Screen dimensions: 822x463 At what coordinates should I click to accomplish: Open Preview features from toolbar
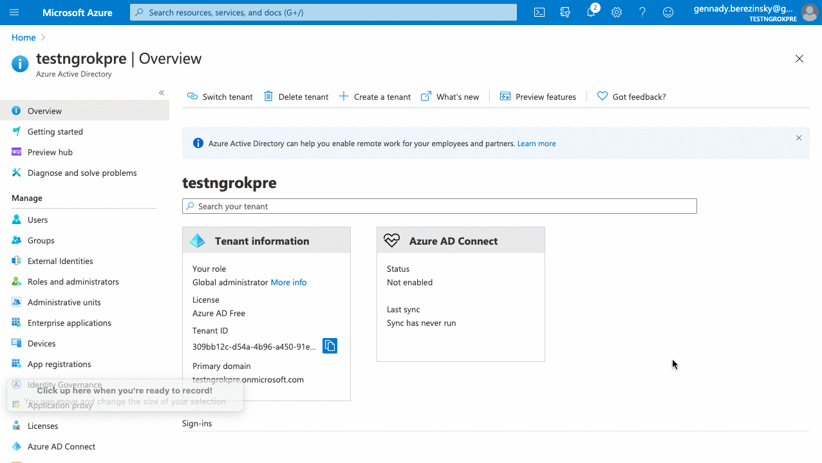[538, 97]
